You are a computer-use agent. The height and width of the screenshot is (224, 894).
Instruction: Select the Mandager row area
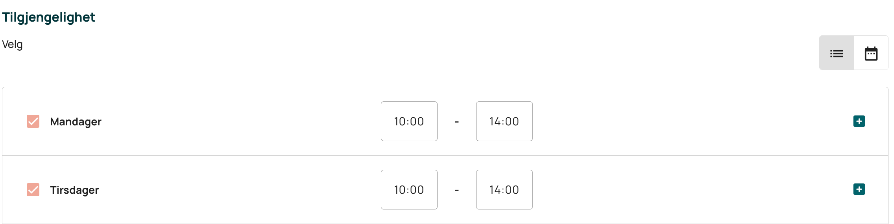(x=445, y=121)
